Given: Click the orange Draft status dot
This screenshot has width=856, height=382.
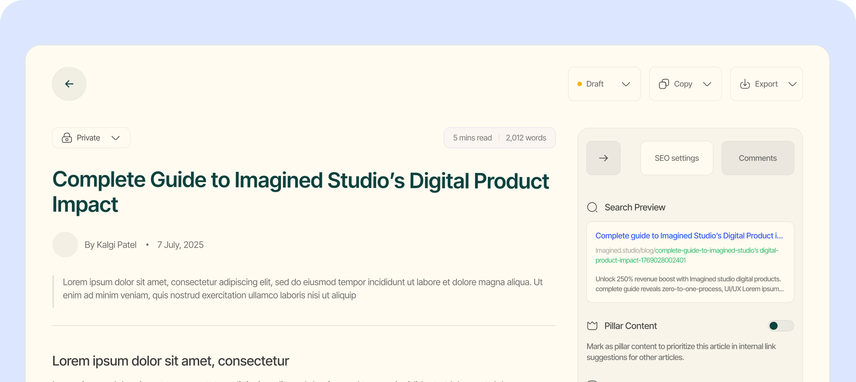Looking at the screenshot, I should pyautogui.click(x=579, y=84).
